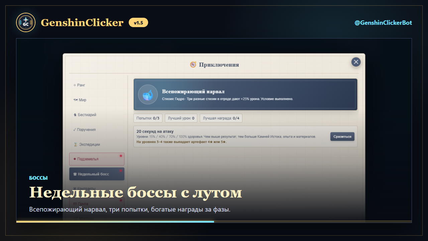Image resolution: width=428 pixels, height=241 pixels.
Task: Open the @GenshinClickerBot handle link
Action: click(383, 23)
